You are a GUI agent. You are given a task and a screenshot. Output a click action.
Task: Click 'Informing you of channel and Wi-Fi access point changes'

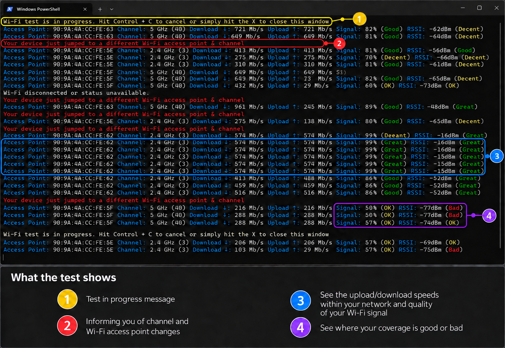137,326
